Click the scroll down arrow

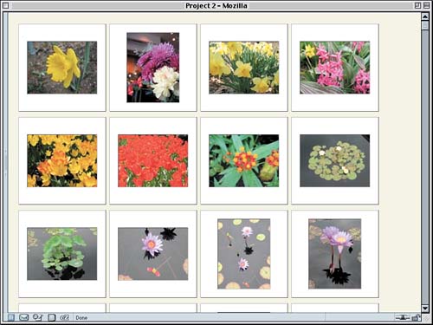pyautogui.click(x=425, y=309)
